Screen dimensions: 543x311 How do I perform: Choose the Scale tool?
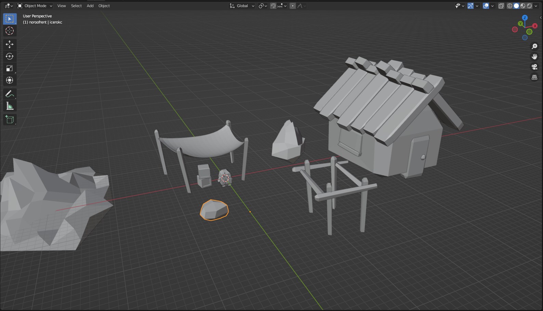pyautogui.click(x=10, y=68)
